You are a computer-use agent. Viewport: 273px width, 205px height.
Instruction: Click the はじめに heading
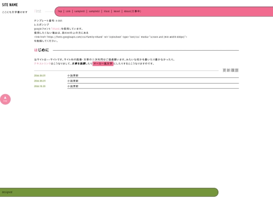tap(41, 50)
